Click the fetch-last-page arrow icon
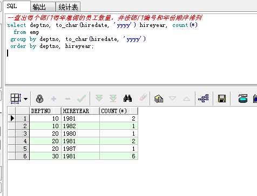 [113, 99]
